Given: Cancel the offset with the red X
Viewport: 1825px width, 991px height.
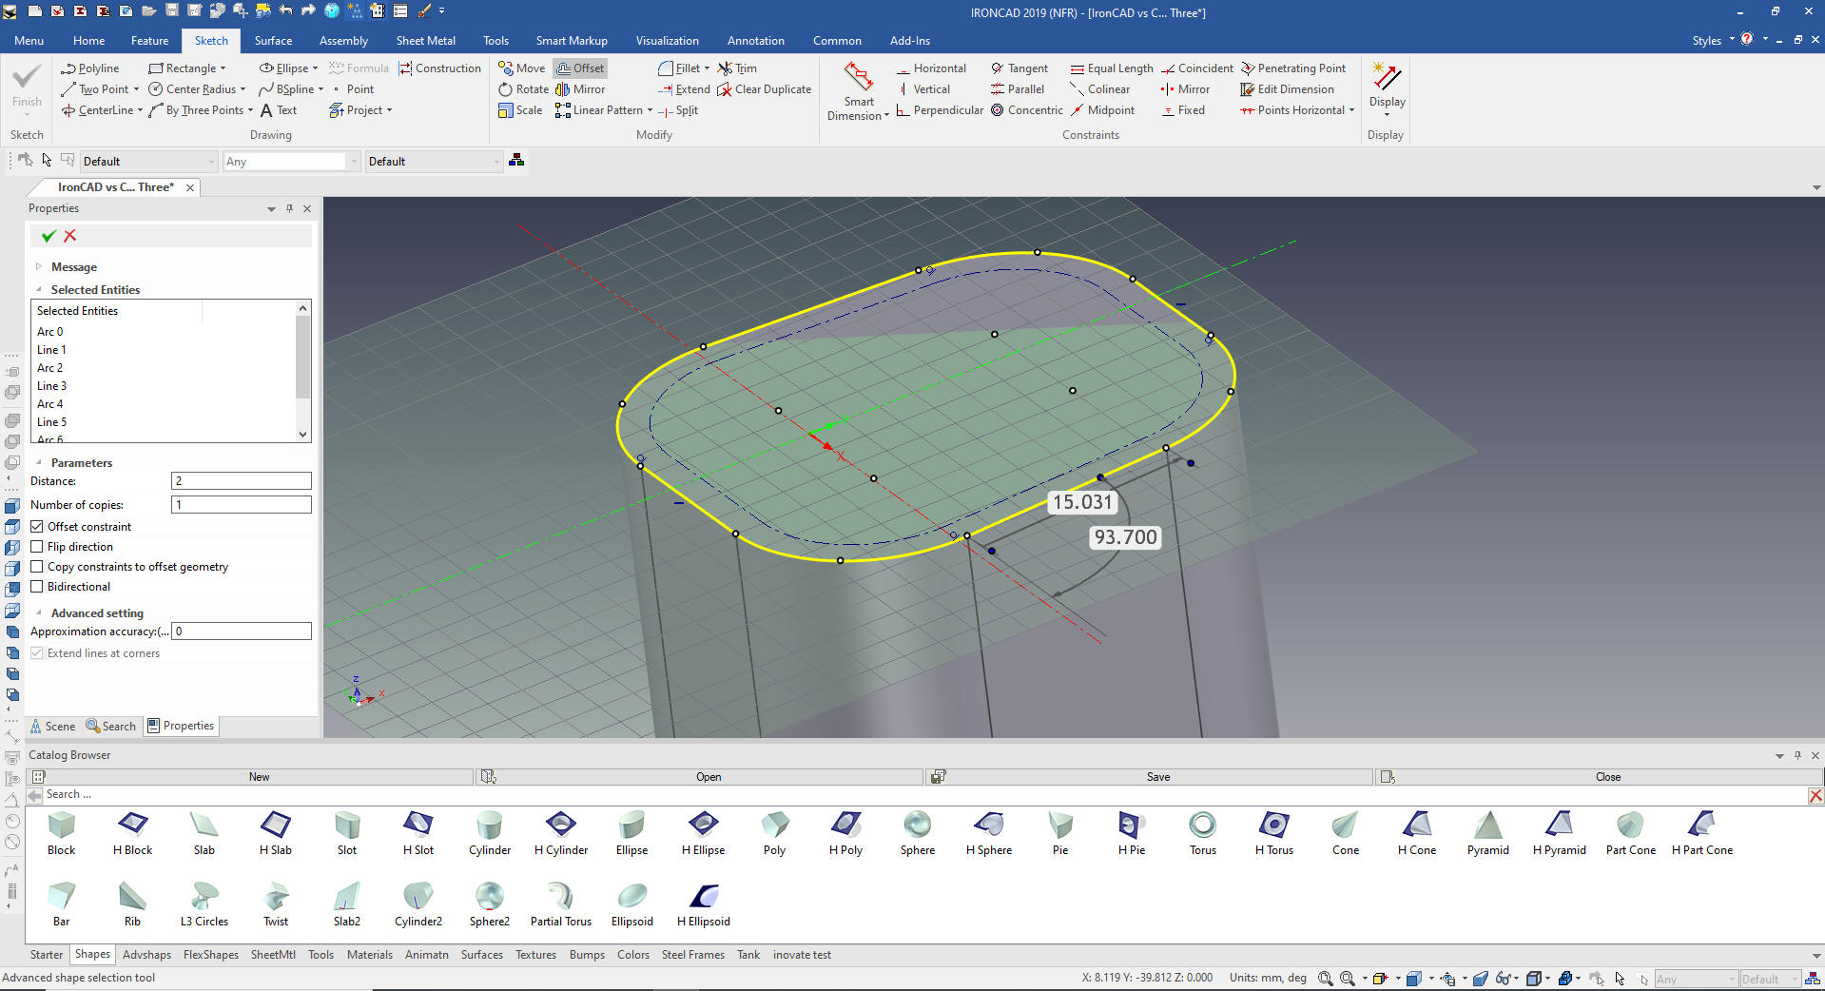Looking at the screenshot, I should [70, 236].
